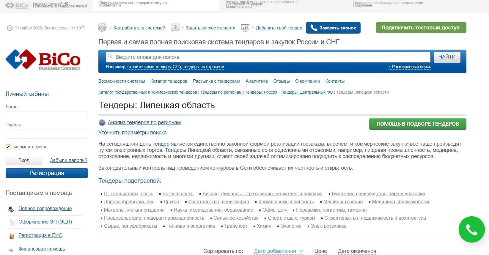
Task: Focus the 'Логин' input field
Action: click(x=46, y=116)
